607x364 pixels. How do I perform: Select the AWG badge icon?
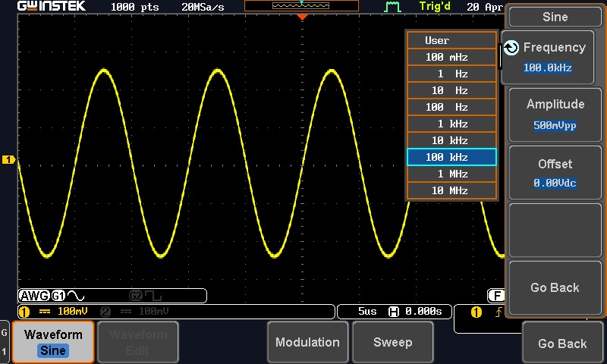tap(34, 296)
